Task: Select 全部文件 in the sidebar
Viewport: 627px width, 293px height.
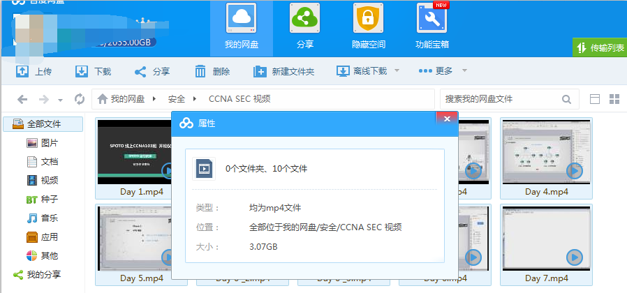Action: point(43,124)
